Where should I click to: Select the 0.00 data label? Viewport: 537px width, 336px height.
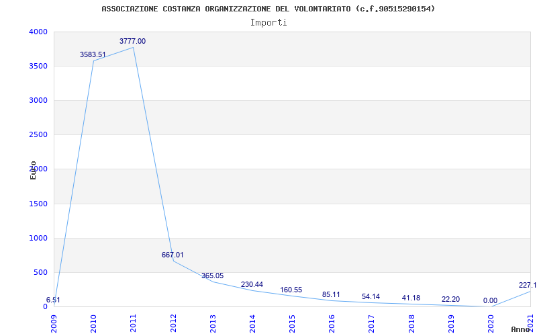point(490,301)
